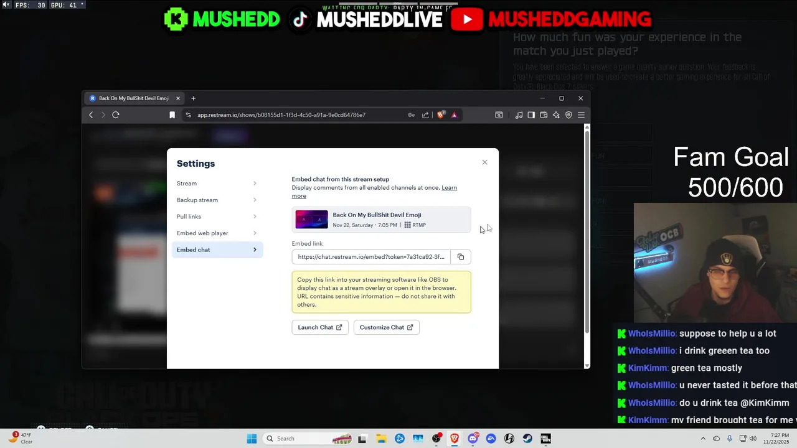The width and height of the screenshot is (797, 448).
Task: Select the Back On My BullShit browser tab
Action: [x=134, y=98]
